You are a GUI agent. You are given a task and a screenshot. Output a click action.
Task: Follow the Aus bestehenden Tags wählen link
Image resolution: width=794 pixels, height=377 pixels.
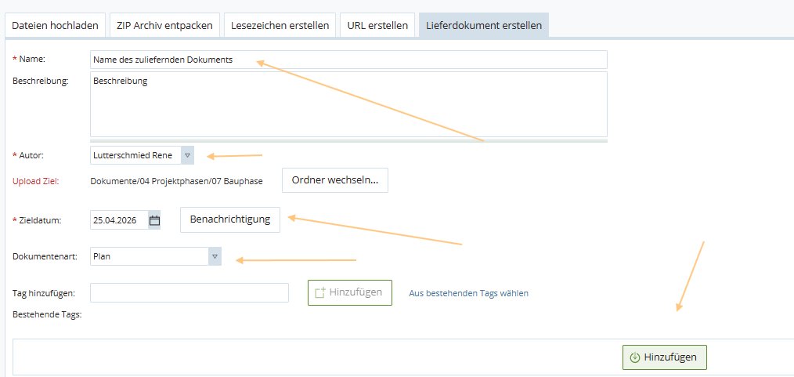click(x=468, y=293)
